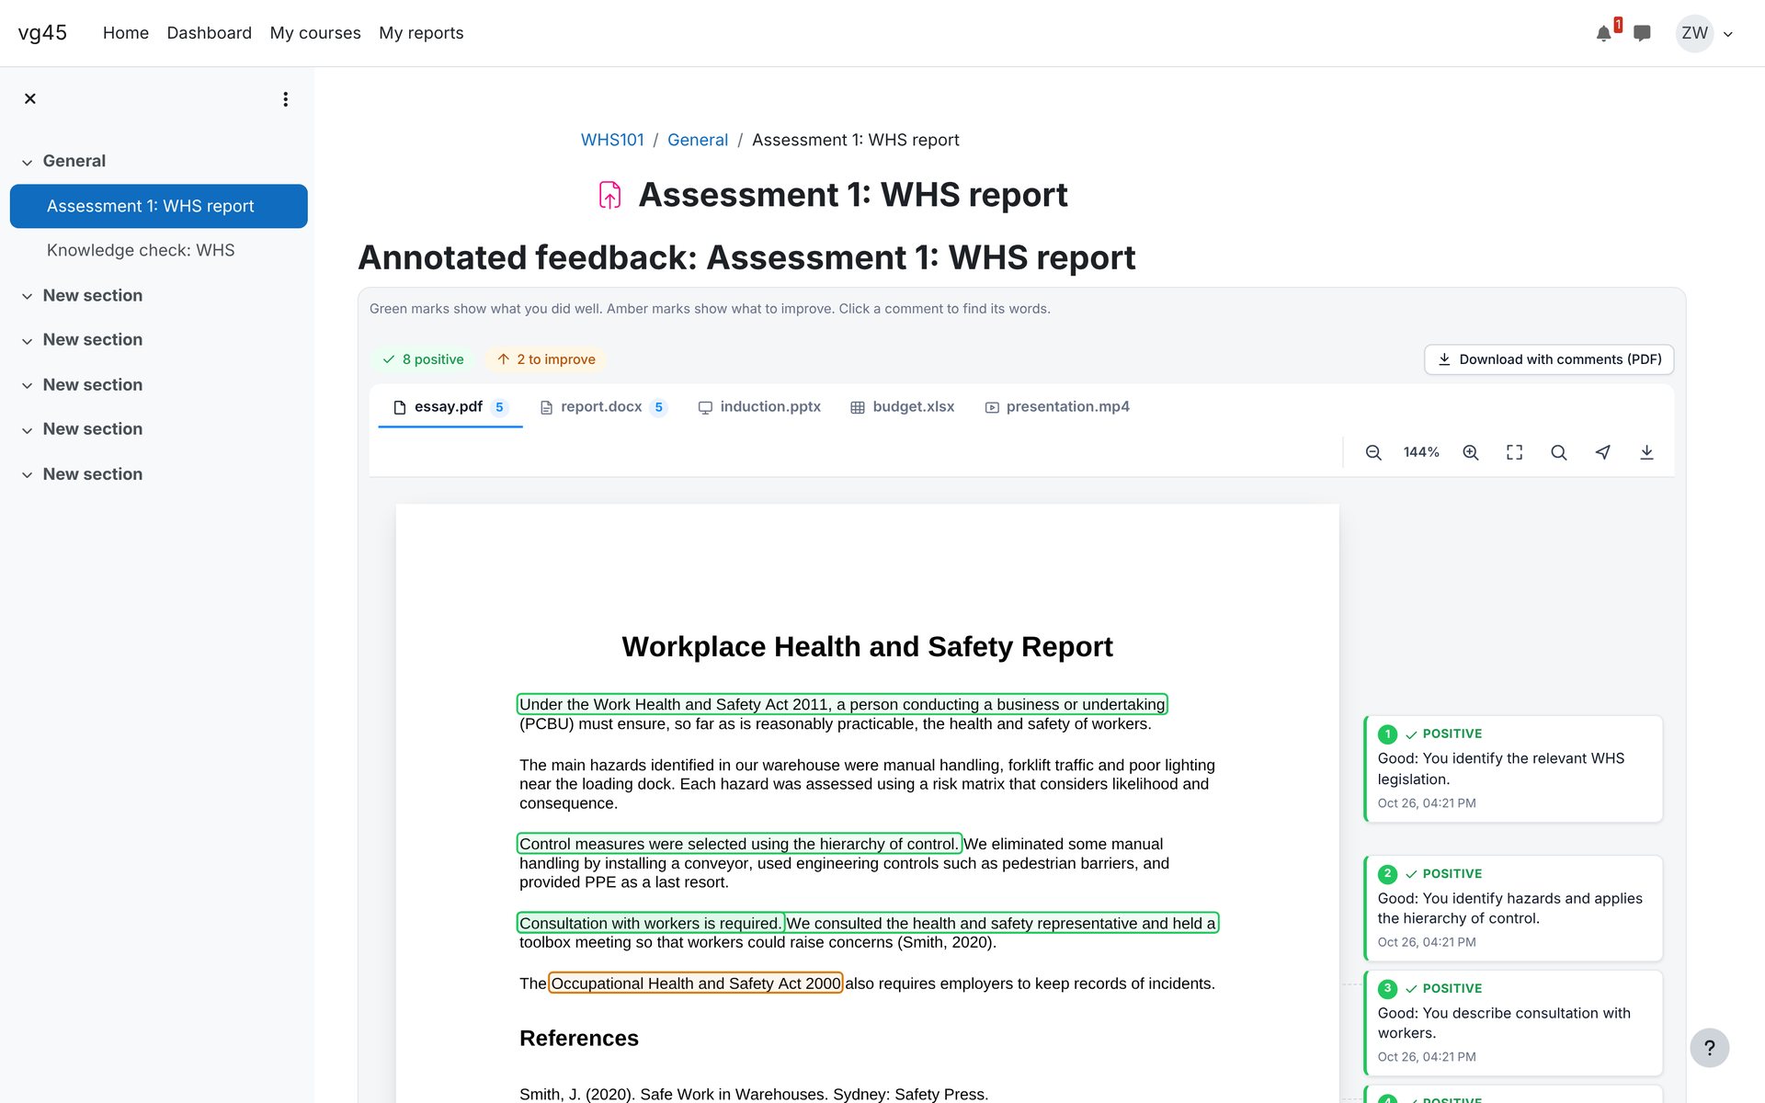The width and height of the screenshot is (1765, 1103).
Task: Collapse the General section
Action: tap(28, 162)
